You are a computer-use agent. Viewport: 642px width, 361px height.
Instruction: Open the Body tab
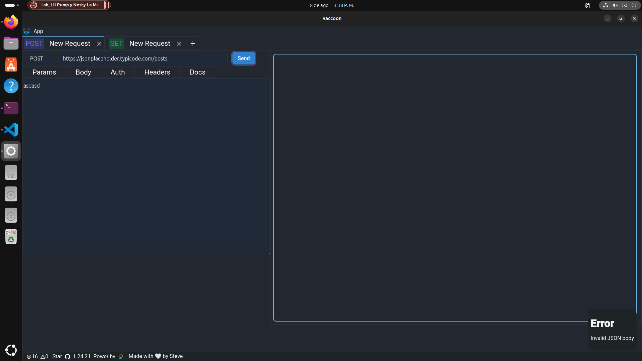[83, 72]
